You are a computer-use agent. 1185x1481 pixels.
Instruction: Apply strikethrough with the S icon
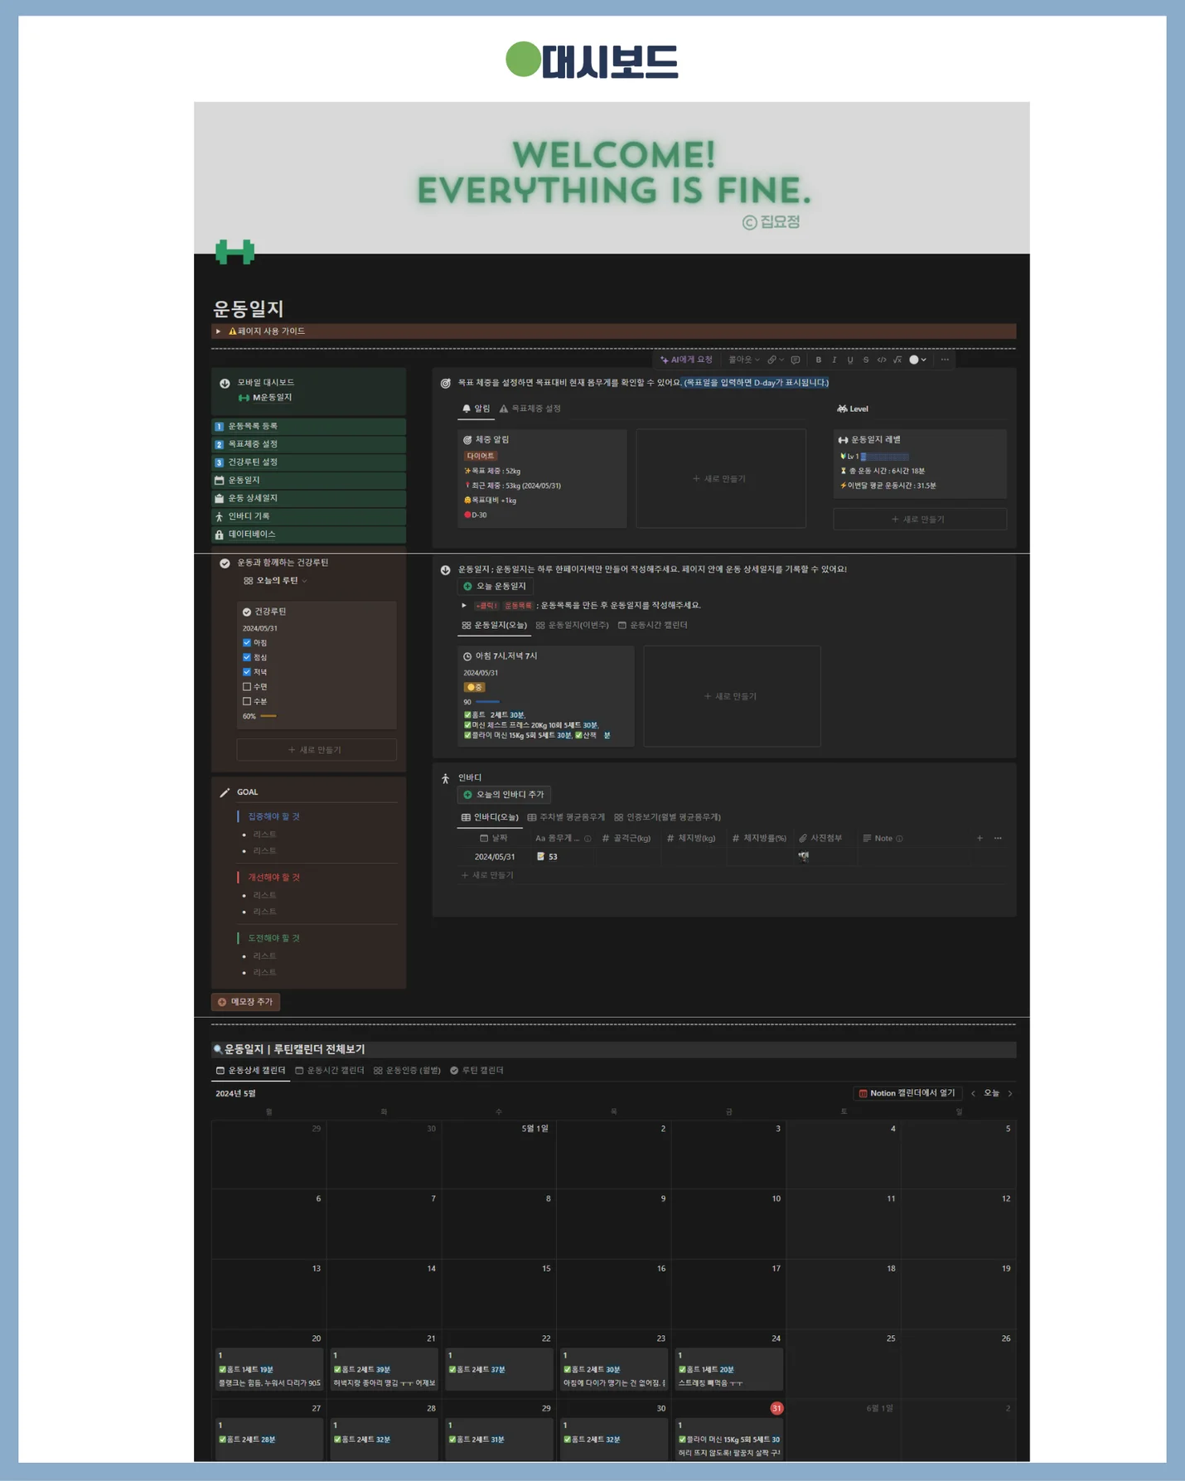(866, 360)
